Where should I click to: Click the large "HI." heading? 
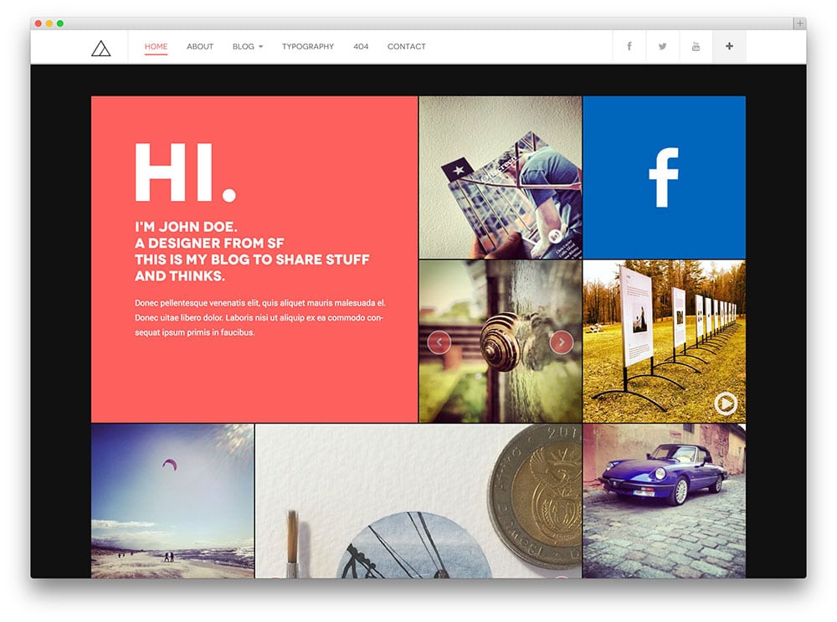(x=185, y=172)
